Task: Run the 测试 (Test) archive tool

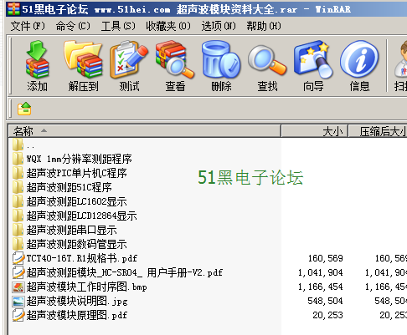Action: tap(129, 66)
